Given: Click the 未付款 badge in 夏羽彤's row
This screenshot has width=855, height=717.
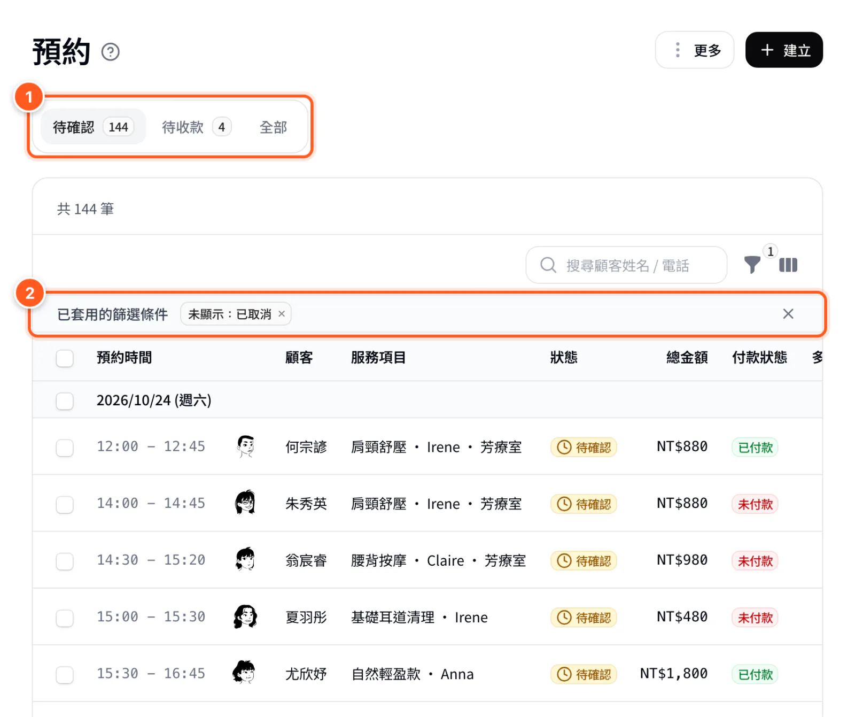Looking at the screenshot, I should [755, 618].
